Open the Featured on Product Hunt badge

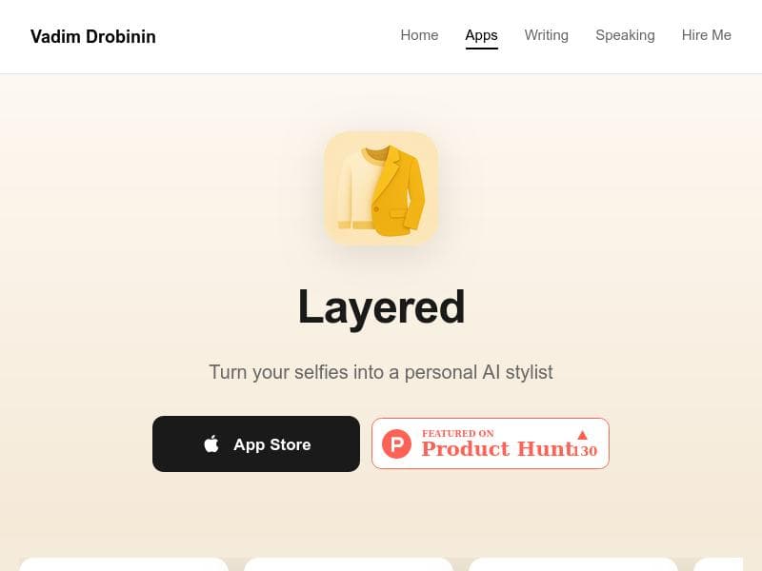click(x=491, y=443)
